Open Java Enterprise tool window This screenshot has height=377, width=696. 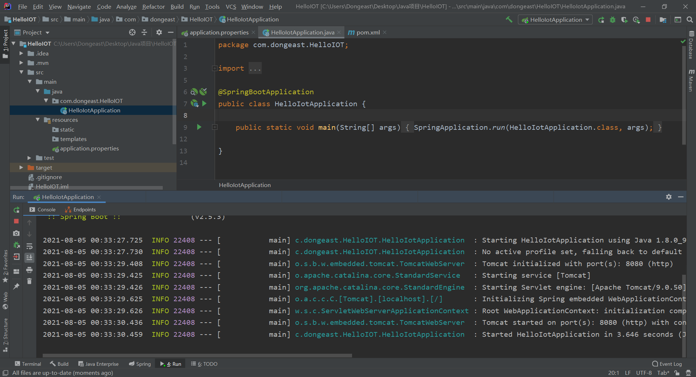(x=99, y=364)
